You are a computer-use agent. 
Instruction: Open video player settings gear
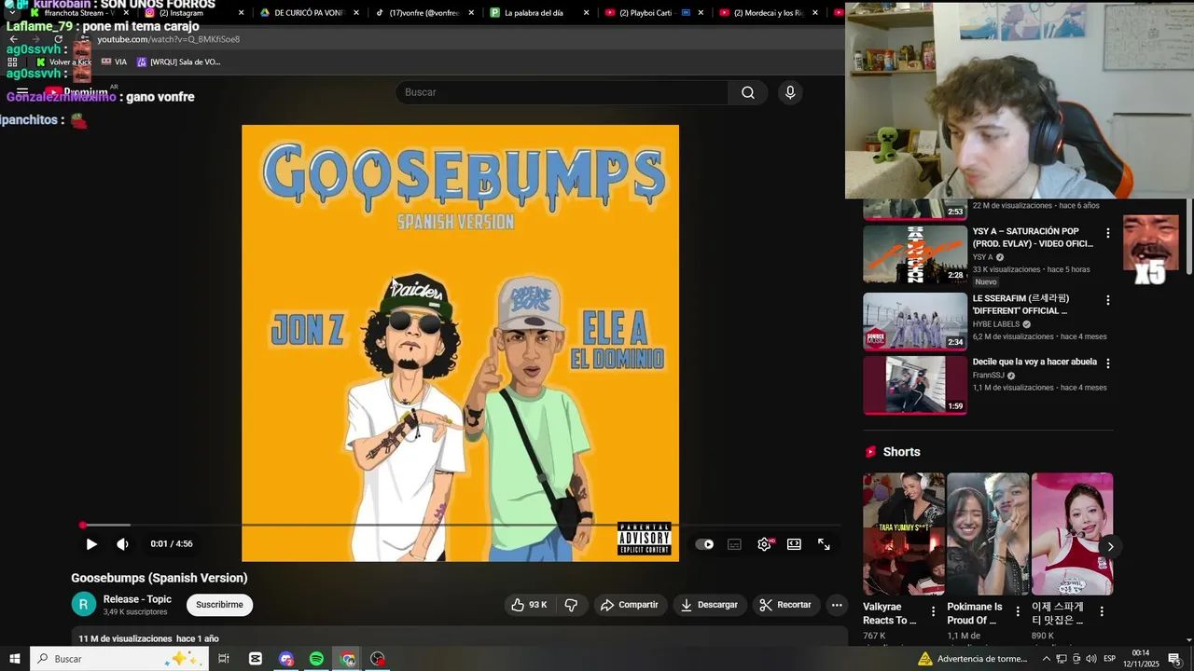[x=764, y=544]
